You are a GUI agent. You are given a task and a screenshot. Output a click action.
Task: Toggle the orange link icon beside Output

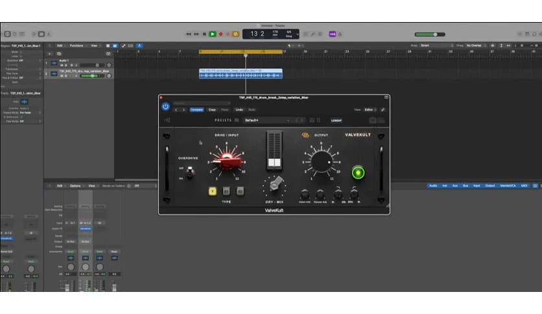pyautogui.click(x=305, y=135)
